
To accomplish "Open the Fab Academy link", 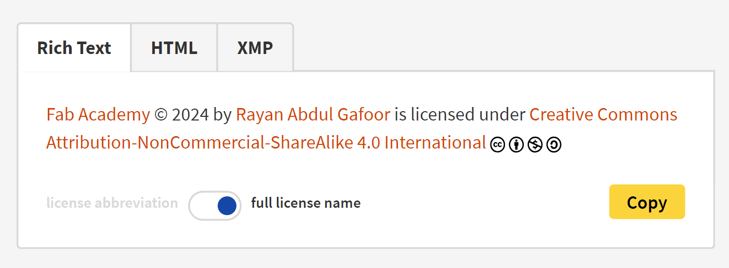I will pos(98,114).
